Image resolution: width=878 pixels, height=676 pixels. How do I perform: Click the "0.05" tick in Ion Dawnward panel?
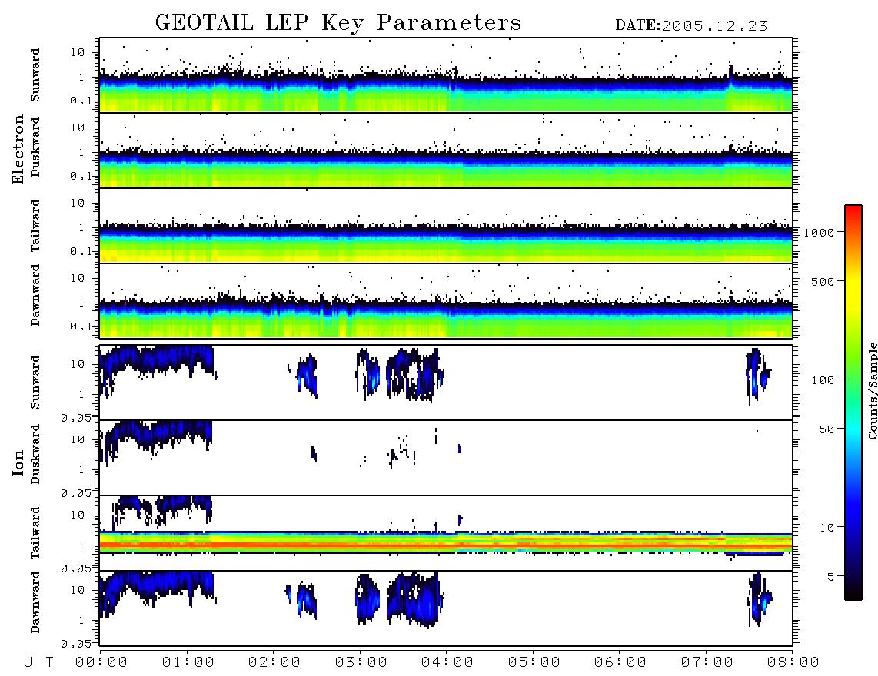pos(76,644)
